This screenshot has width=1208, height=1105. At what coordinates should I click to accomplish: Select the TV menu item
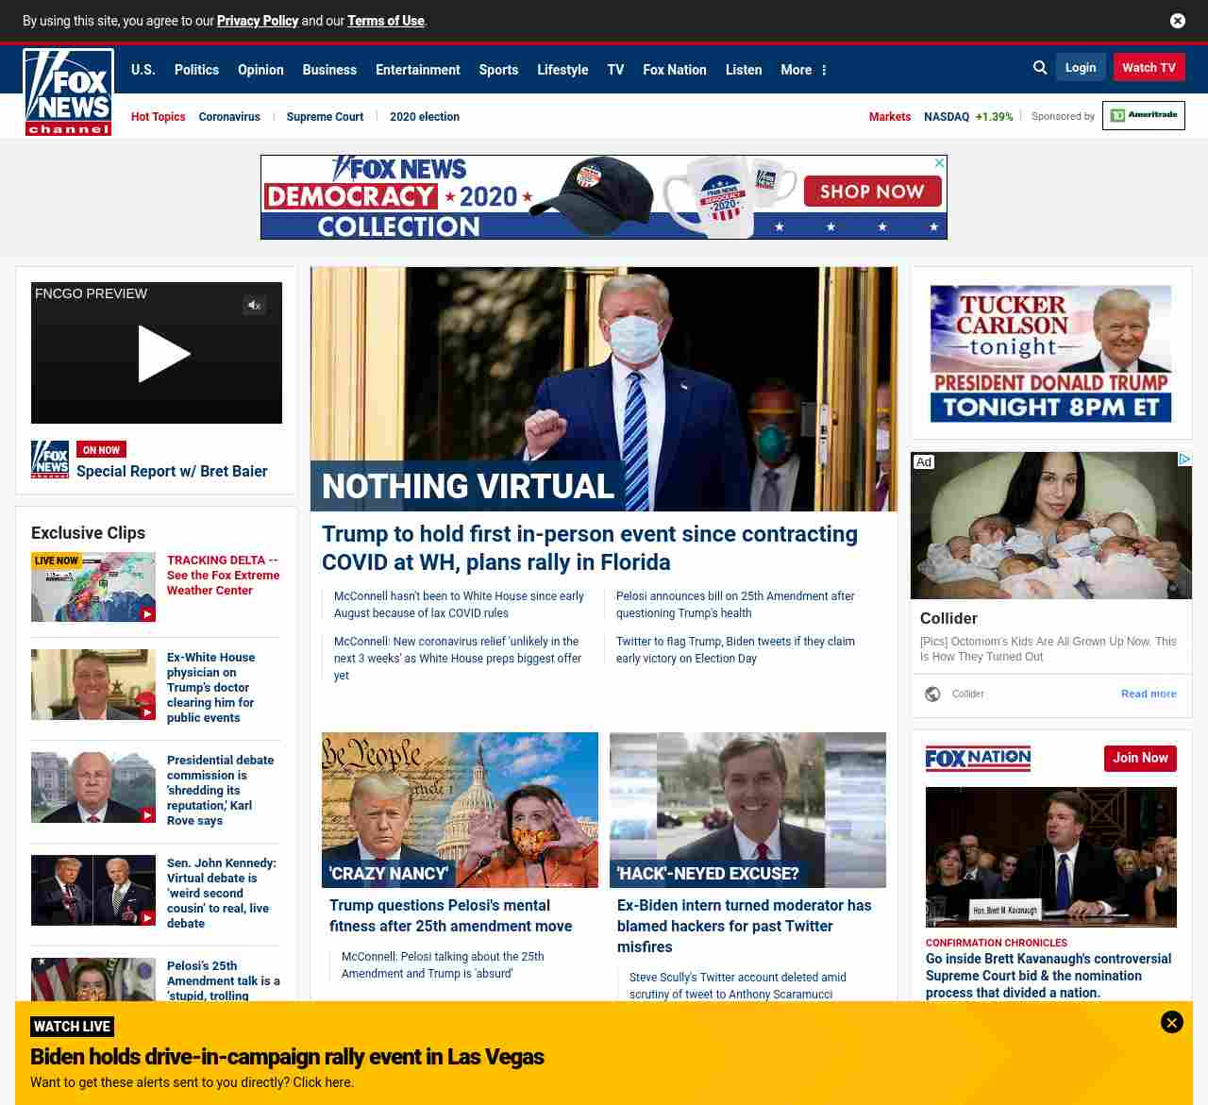click(615, 70)
